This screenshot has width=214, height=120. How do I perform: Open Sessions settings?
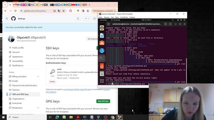(16, 90)
